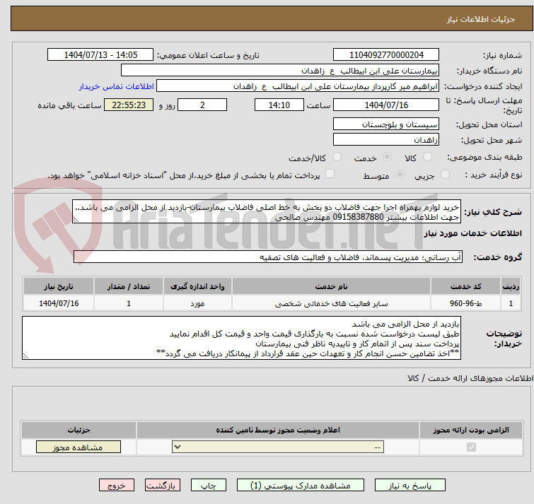Open مشاهده مدارک پیوستی (1) attachments
The height and width of the screenshot is (504, 534).
pos(301,486)
